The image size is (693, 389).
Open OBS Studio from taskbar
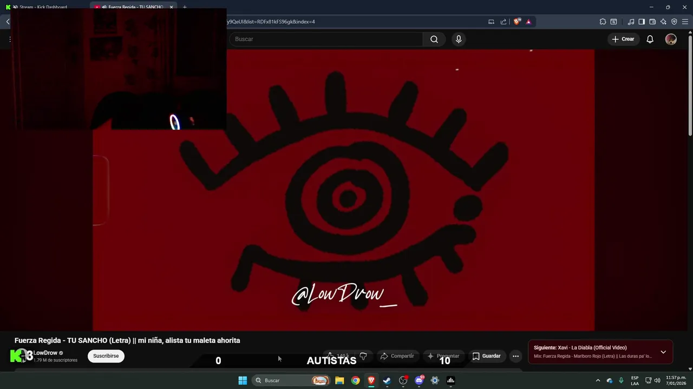pos(403,380)
